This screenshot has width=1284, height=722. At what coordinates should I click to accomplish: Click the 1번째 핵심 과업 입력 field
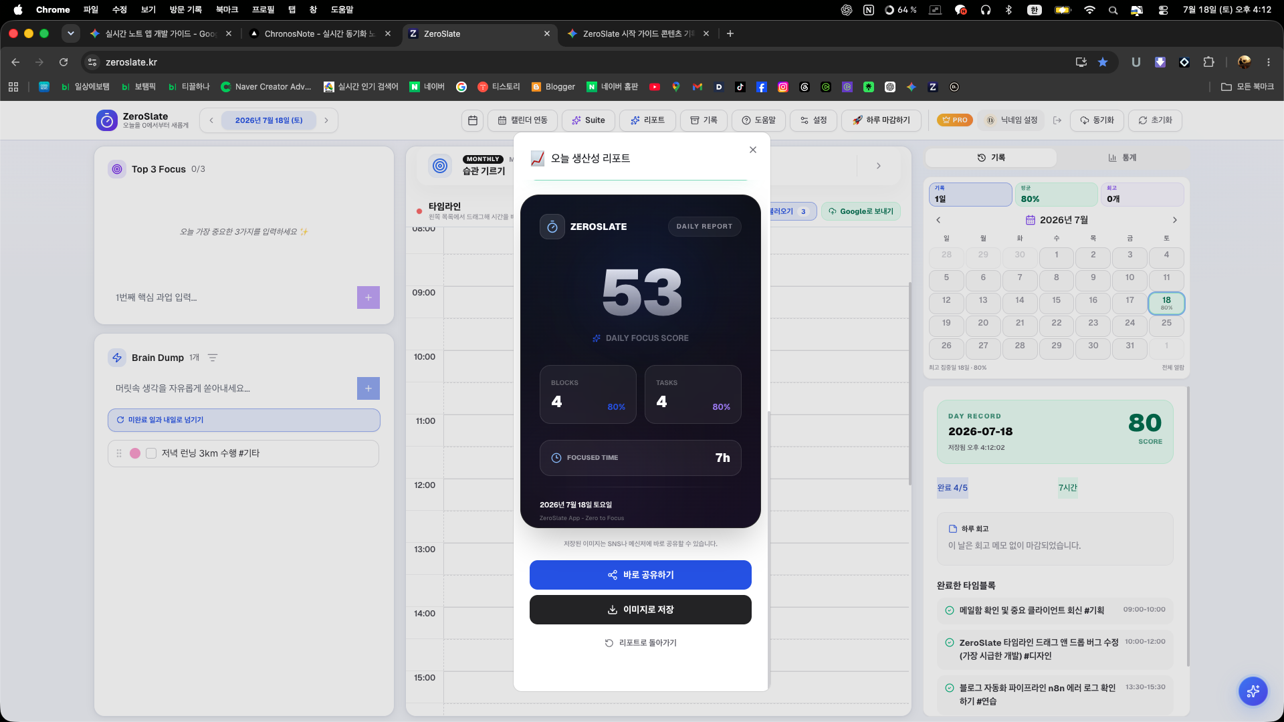232,297
